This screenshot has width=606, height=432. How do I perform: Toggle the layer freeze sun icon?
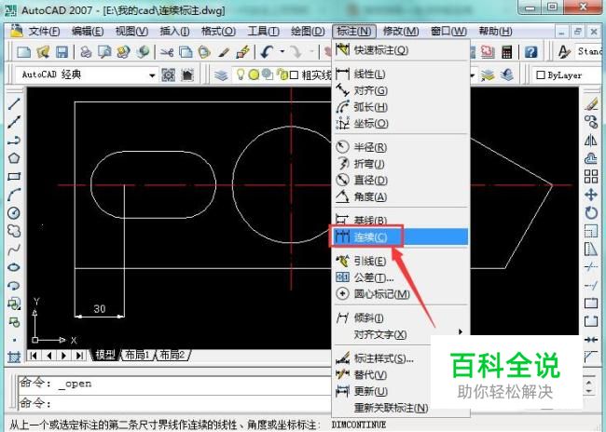pyautogui.click(x=254, y=74)
